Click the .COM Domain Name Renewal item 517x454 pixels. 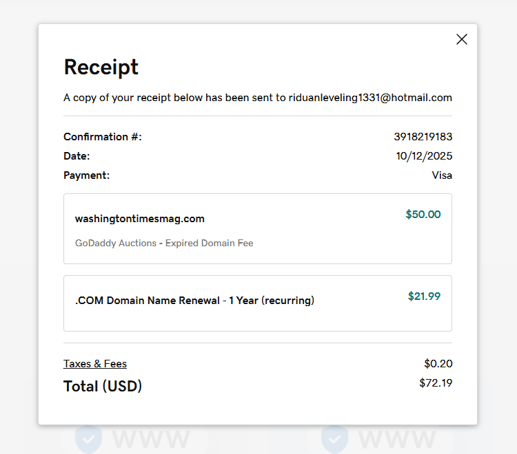pyautogui.click(x=194, y=301)
